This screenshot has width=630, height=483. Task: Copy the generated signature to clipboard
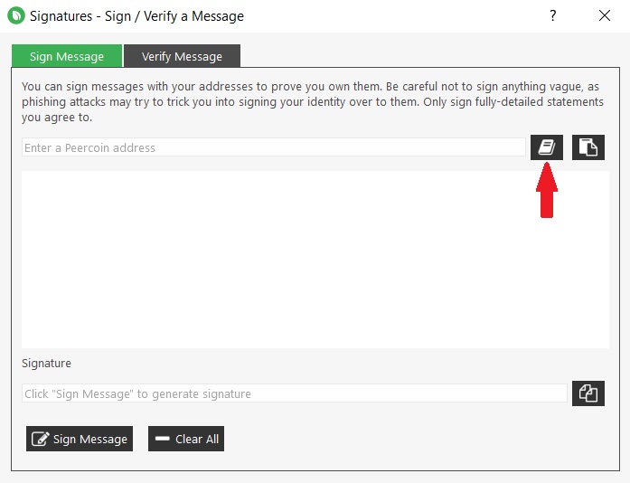588,393
